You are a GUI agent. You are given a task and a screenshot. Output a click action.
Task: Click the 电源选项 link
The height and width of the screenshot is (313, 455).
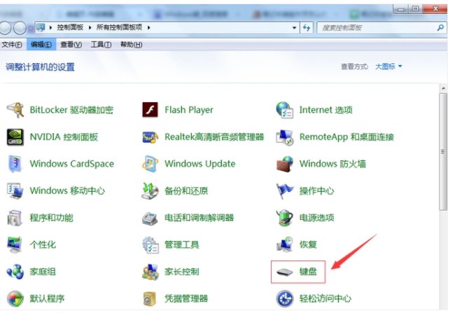[316, 218]
